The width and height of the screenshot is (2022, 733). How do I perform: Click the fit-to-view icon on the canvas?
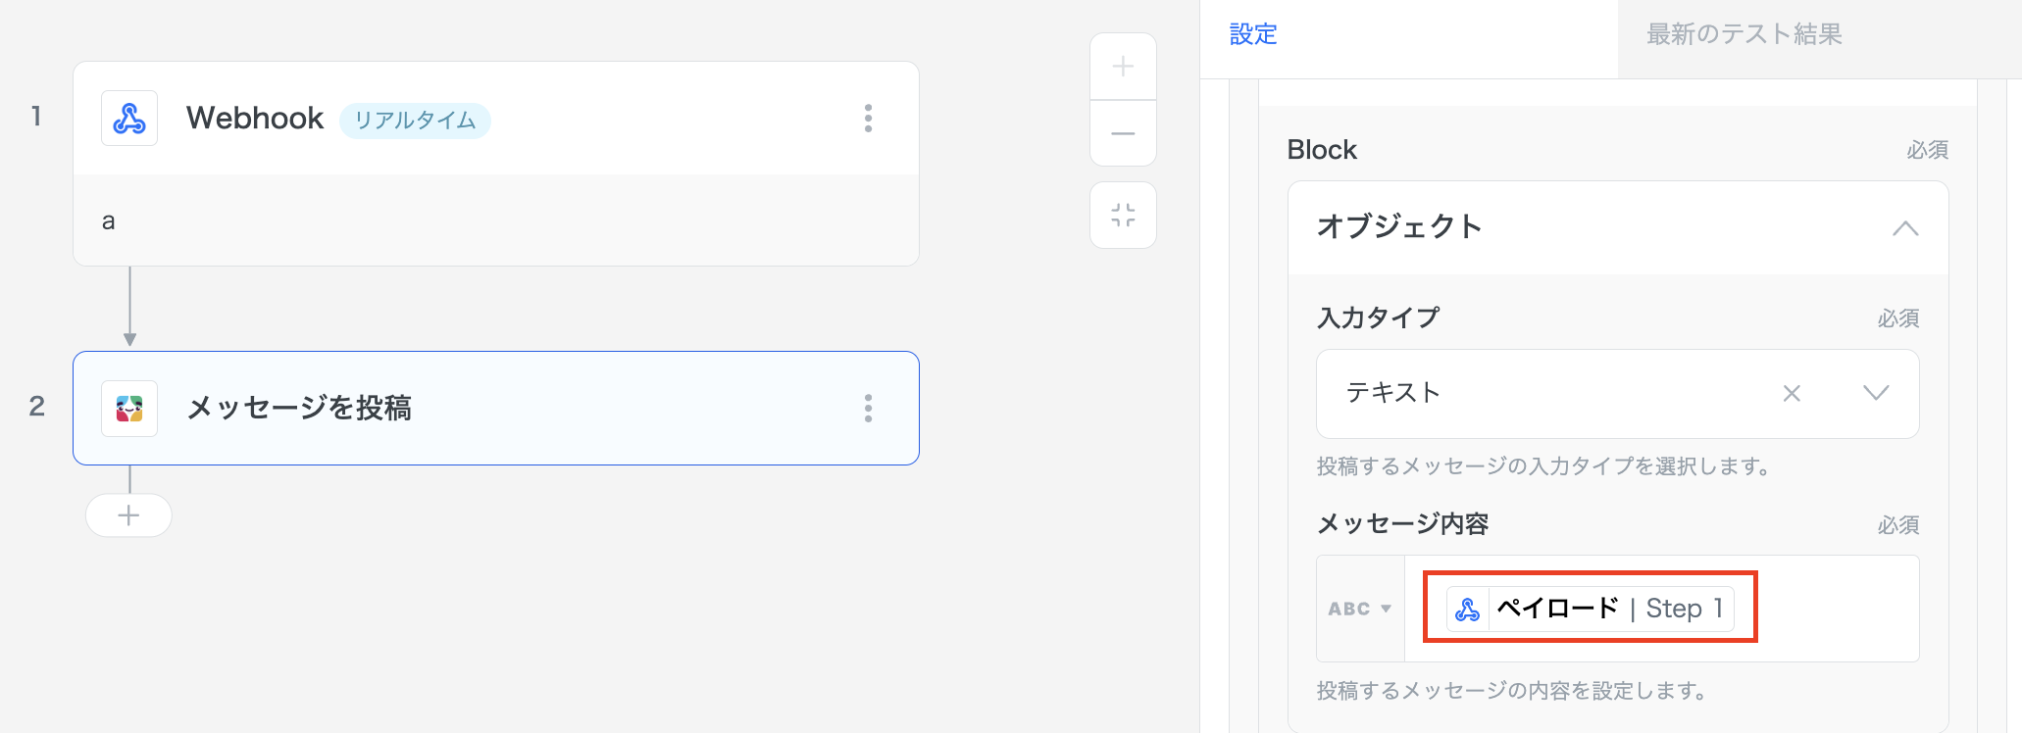tap(1122, 216)
